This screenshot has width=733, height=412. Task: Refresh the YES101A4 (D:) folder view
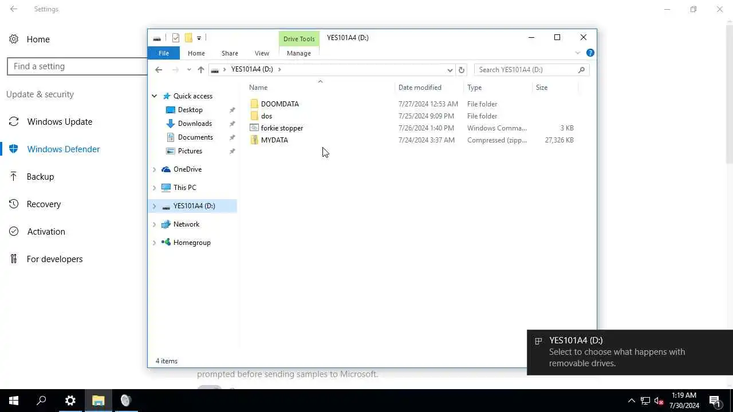coord(462,69)
